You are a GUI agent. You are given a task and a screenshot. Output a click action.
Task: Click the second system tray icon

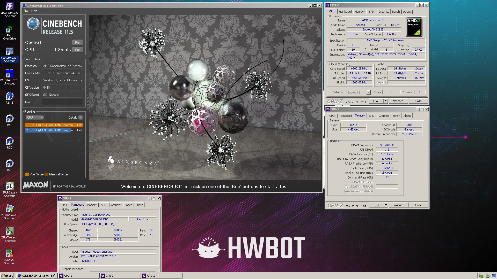pos(488,276)
